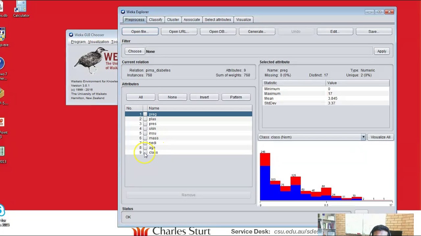The height and width of the screenshot is (236, 421).
Task: Apply the selected filter
Action: click(382, 51)
